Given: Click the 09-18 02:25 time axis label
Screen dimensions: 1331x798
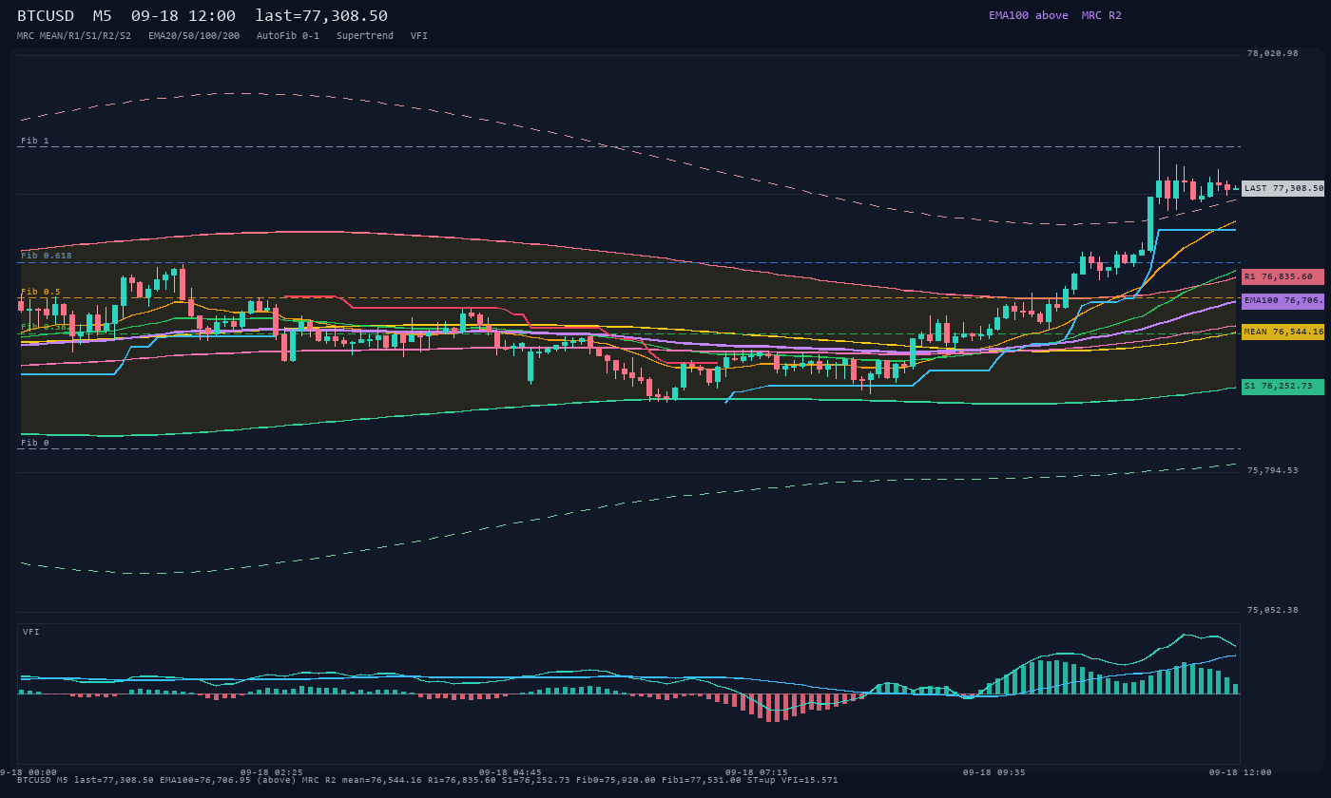Looking at the screenshot, I should click(x=272, y=772).
